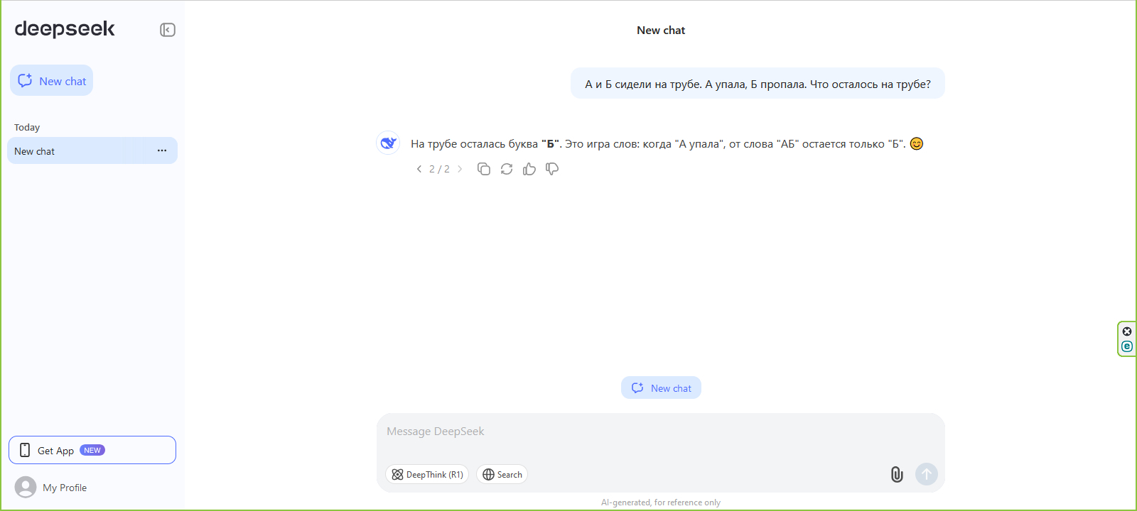Click the '2 / 2' response counter

click(439, 169)
